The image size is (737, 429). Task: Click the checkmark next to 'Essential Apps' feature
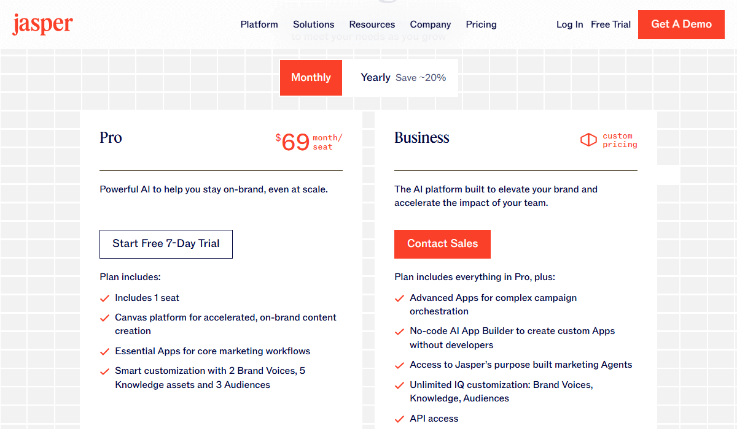click(104, 352)
